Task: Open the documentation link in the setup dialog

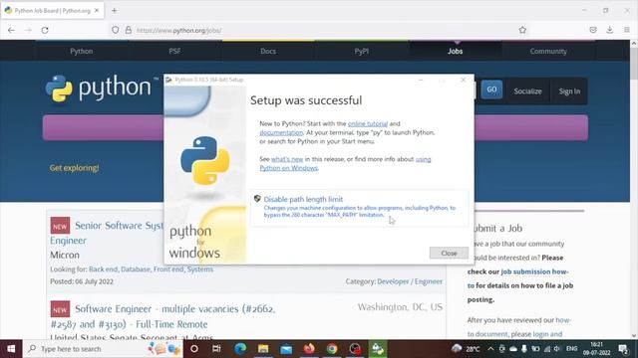Action: [x=281, y=132]
